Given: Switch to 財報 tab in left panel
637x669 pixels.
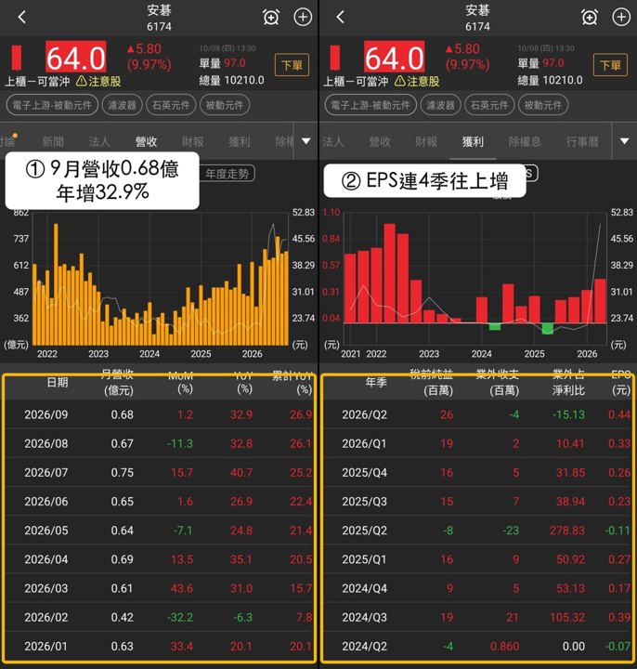Looking at the screenshot, I should point(193,141).
